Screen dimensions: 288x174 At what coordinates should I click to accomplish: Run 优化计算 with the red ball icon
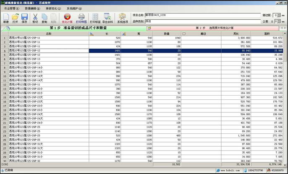(x=67, y=17)
